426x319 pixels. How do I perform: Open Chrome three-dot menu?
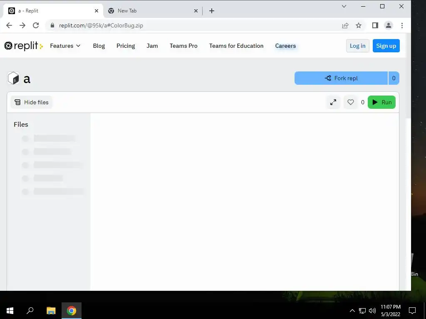click(402, 25)
